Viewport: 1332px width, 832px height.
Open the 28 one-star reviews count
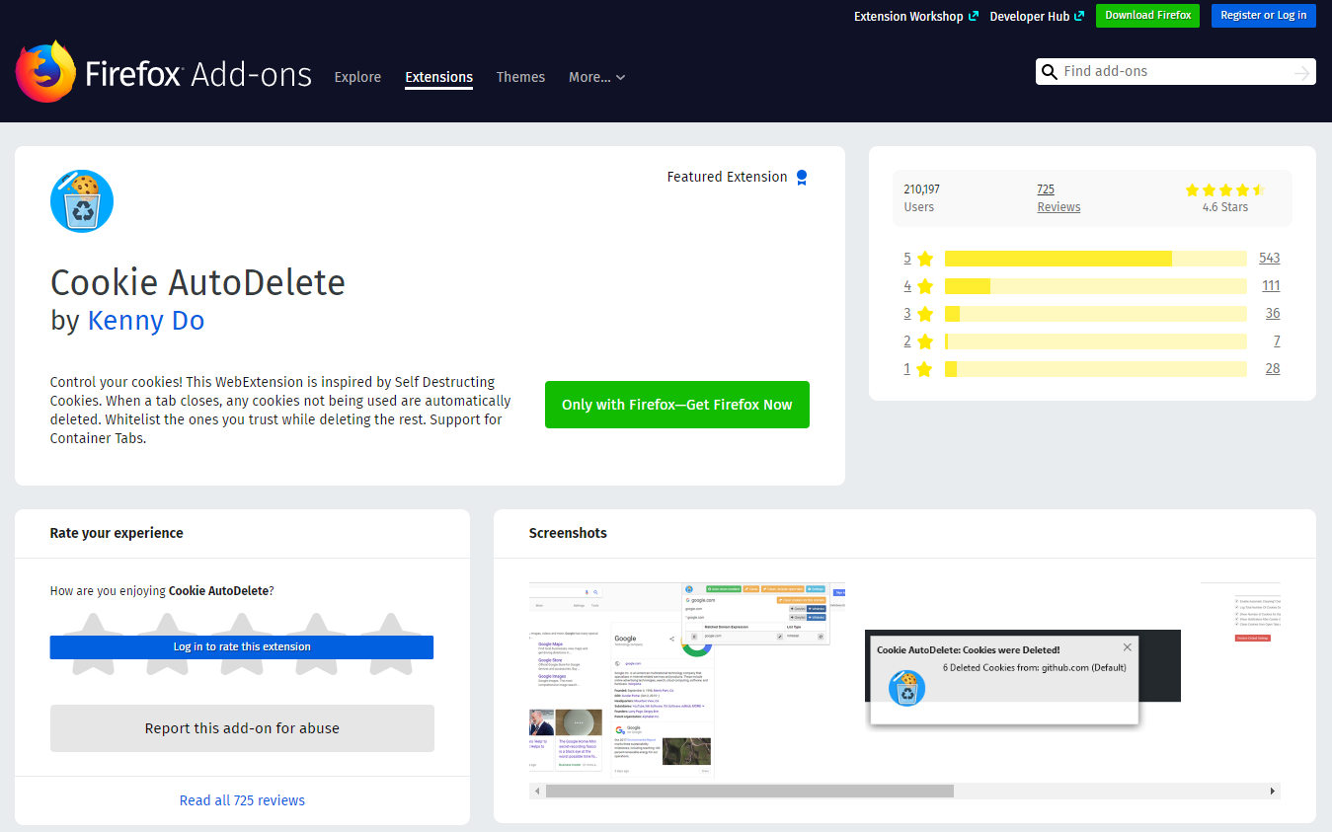[1273, 369]
